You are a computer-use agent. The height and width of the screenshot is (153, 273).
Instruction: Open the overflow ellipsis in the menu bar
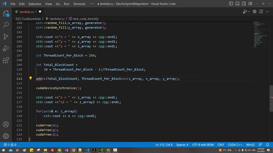[x=92, y=4]
